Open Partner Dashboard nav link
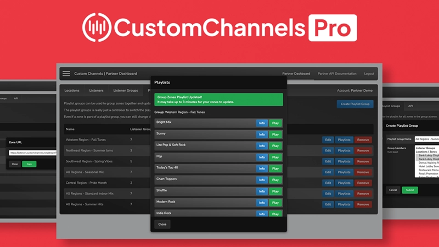This screenshot has width=439, height=247. 296,74
